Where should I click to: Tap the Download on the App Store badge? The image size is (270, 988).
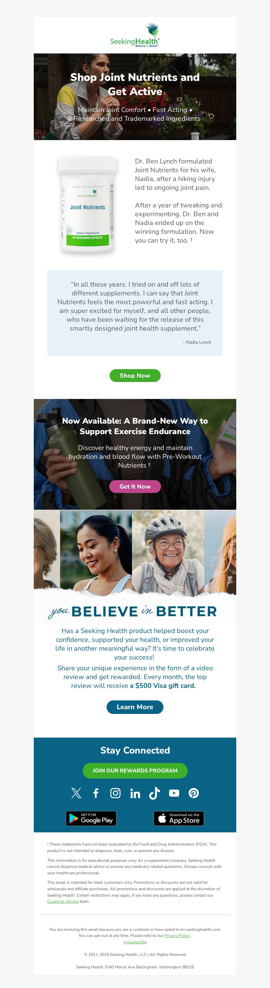pyautogui.click(x=179, y=818)
